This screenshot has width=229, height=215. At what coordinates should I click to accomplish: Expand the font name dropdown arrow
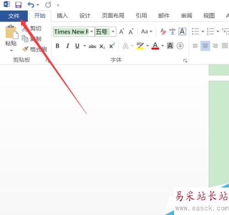(92, 32)
